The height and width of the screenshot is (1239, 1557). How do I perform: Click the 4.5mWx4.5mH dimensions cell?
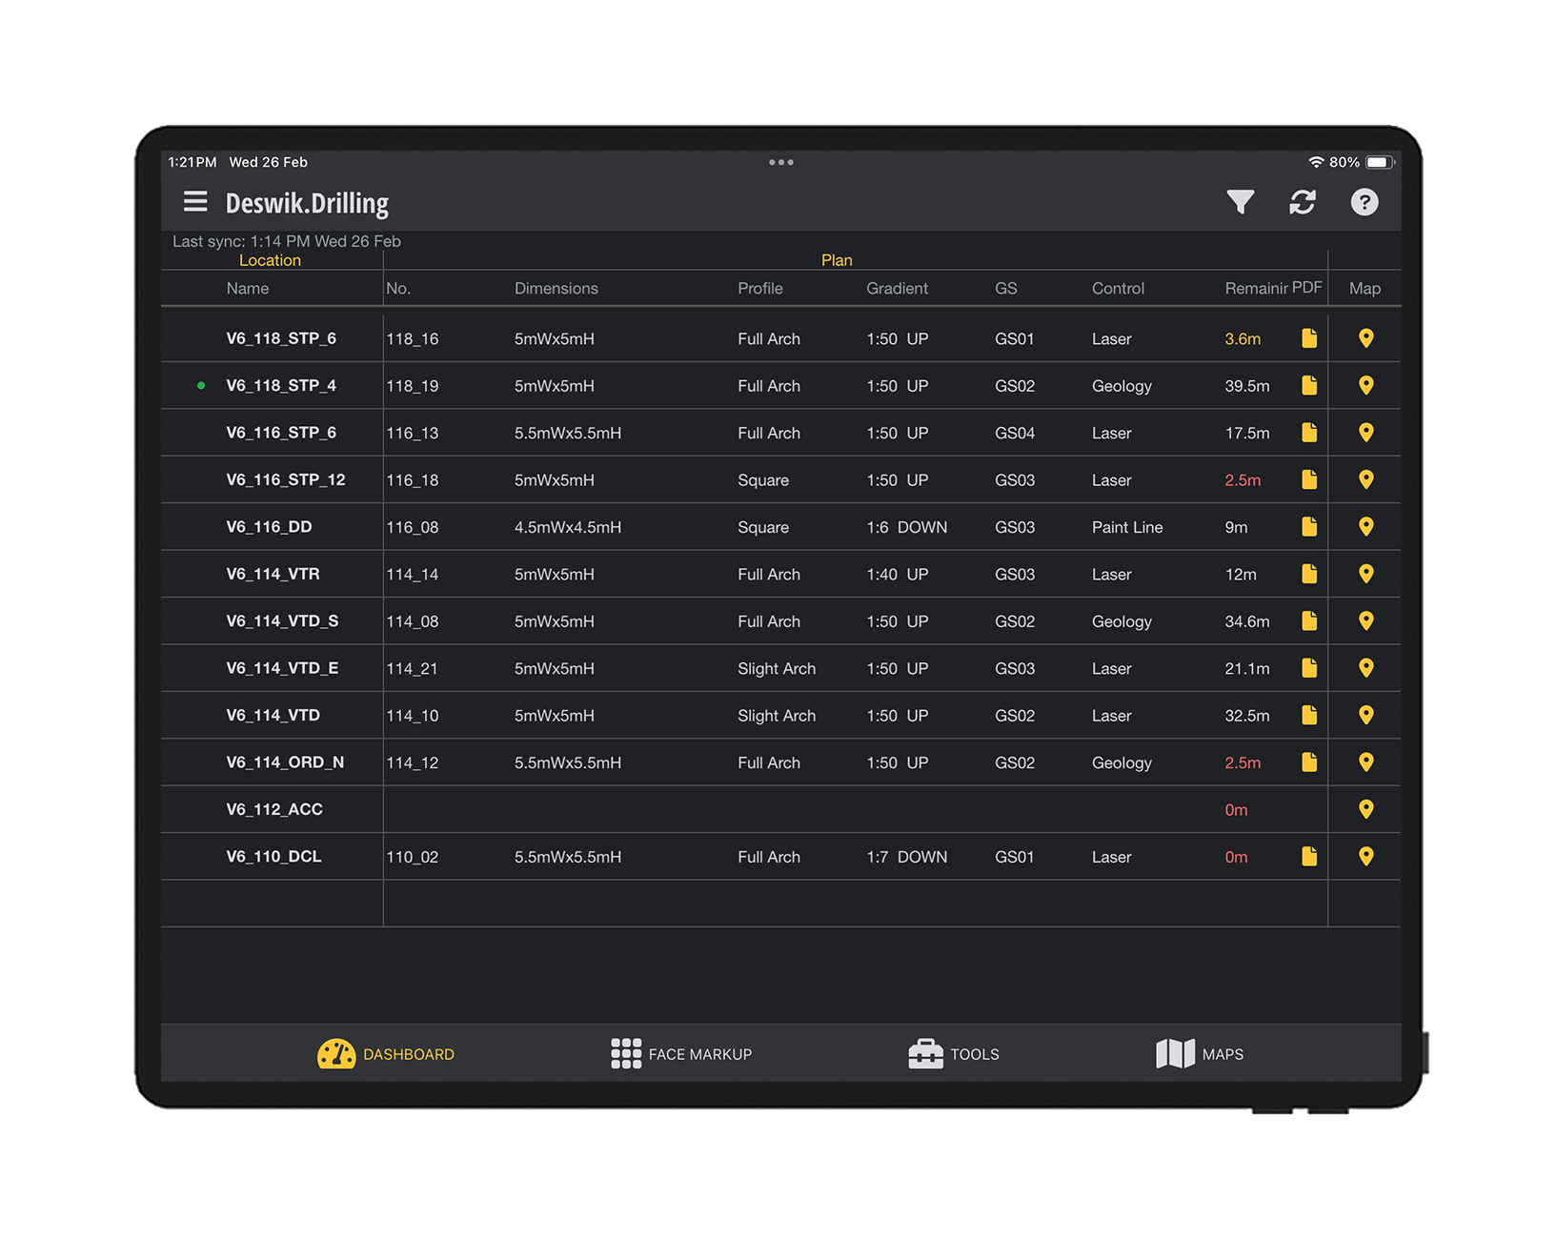[x=568, y=527]
